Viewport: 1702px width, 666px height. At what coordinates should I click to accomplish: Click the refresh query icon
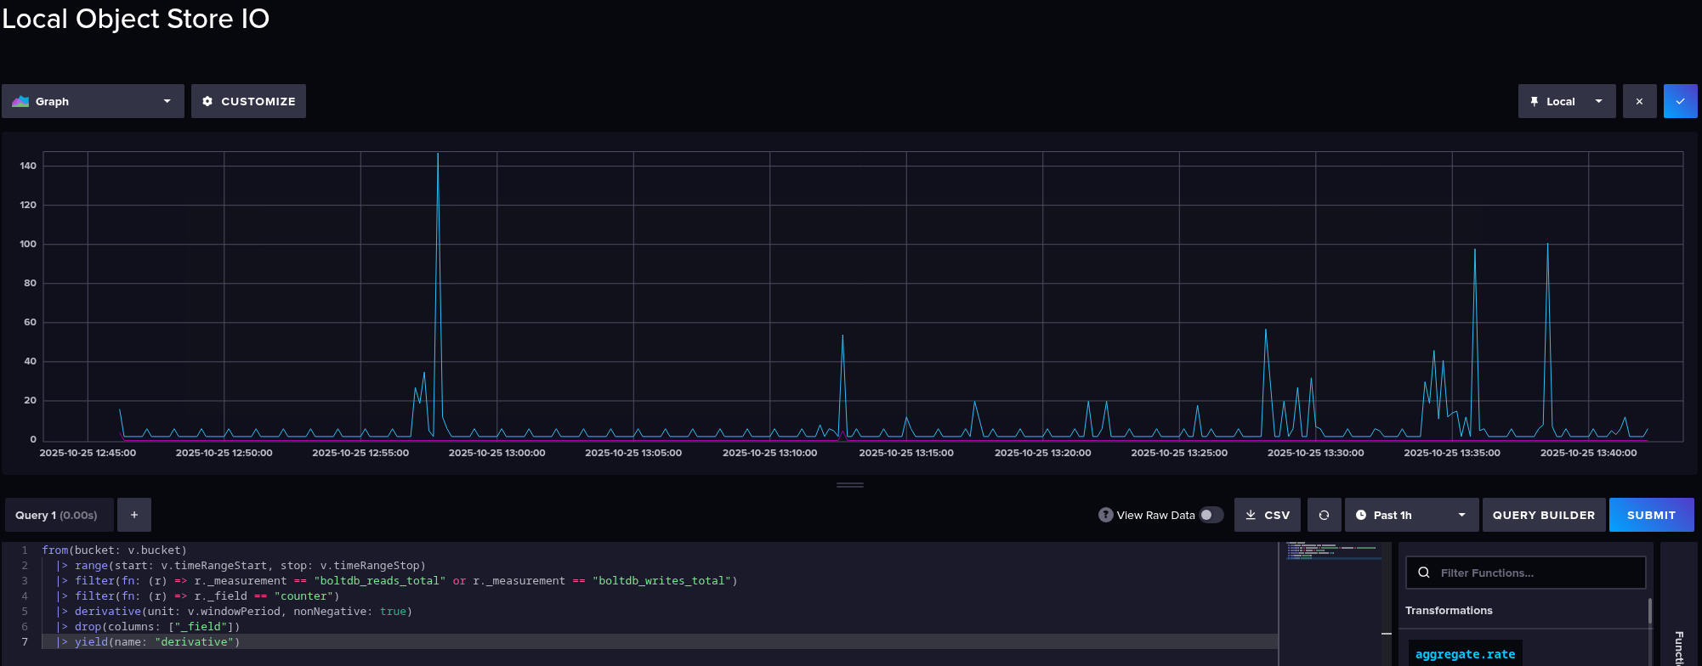pyautogui.click(x=1324, y=515)
